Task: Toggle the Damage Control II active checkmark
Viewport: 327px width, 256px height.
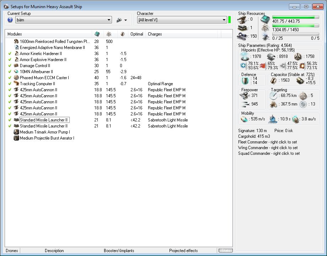Action: point(10,66)
